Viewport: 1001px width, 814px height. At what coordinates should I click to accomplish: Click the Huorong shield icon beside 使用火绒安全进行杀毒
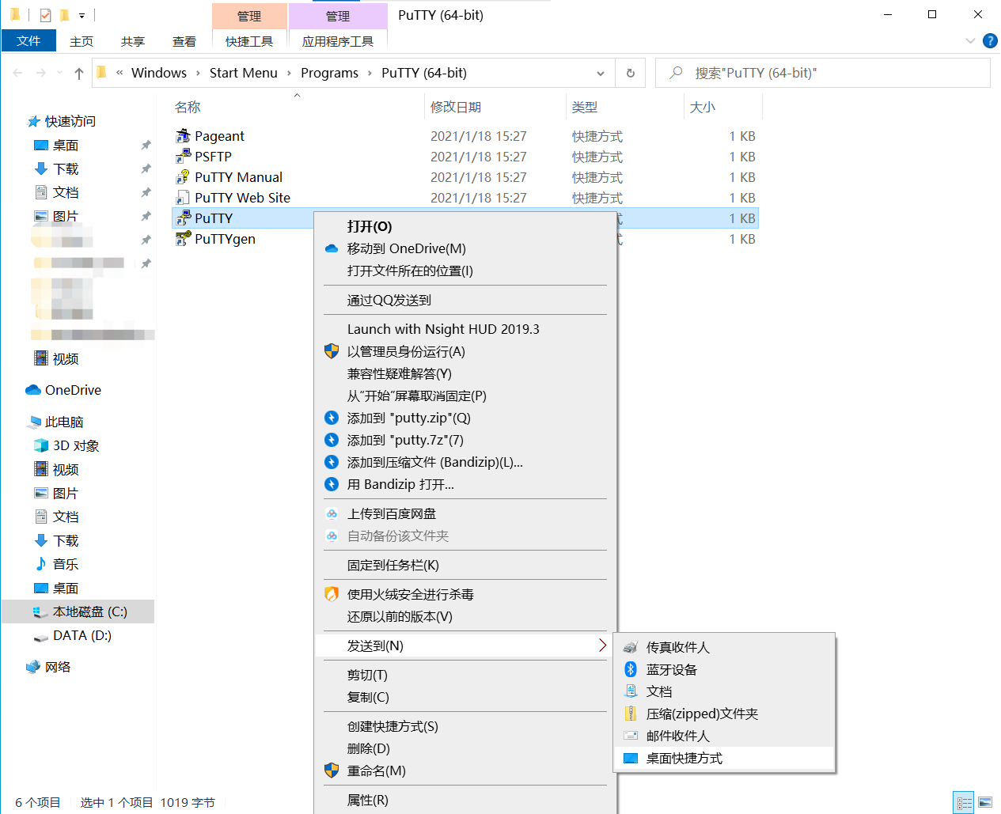(332, 594)
